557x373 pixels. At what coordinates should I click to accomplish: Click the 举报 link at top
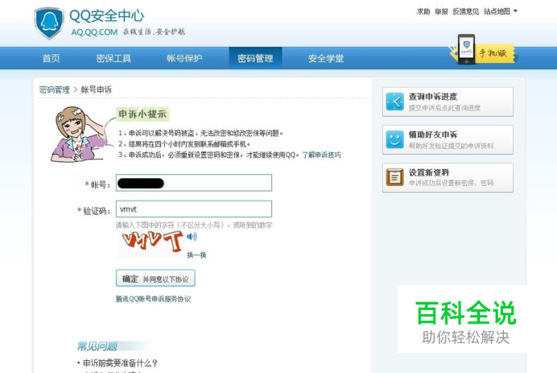pyautogui.click(x=441, y=12)
